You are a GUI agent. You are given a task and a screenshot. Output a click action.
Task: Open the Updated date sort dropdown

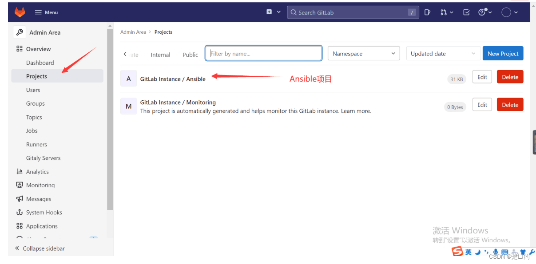point(443,54)
